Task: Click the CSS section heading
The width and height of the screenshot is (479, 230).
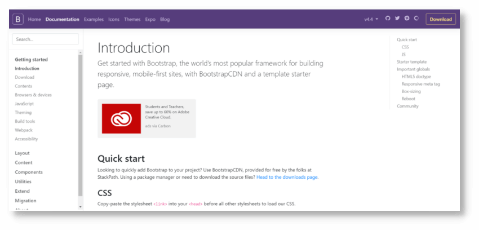Action: click(x=105, y=193)
